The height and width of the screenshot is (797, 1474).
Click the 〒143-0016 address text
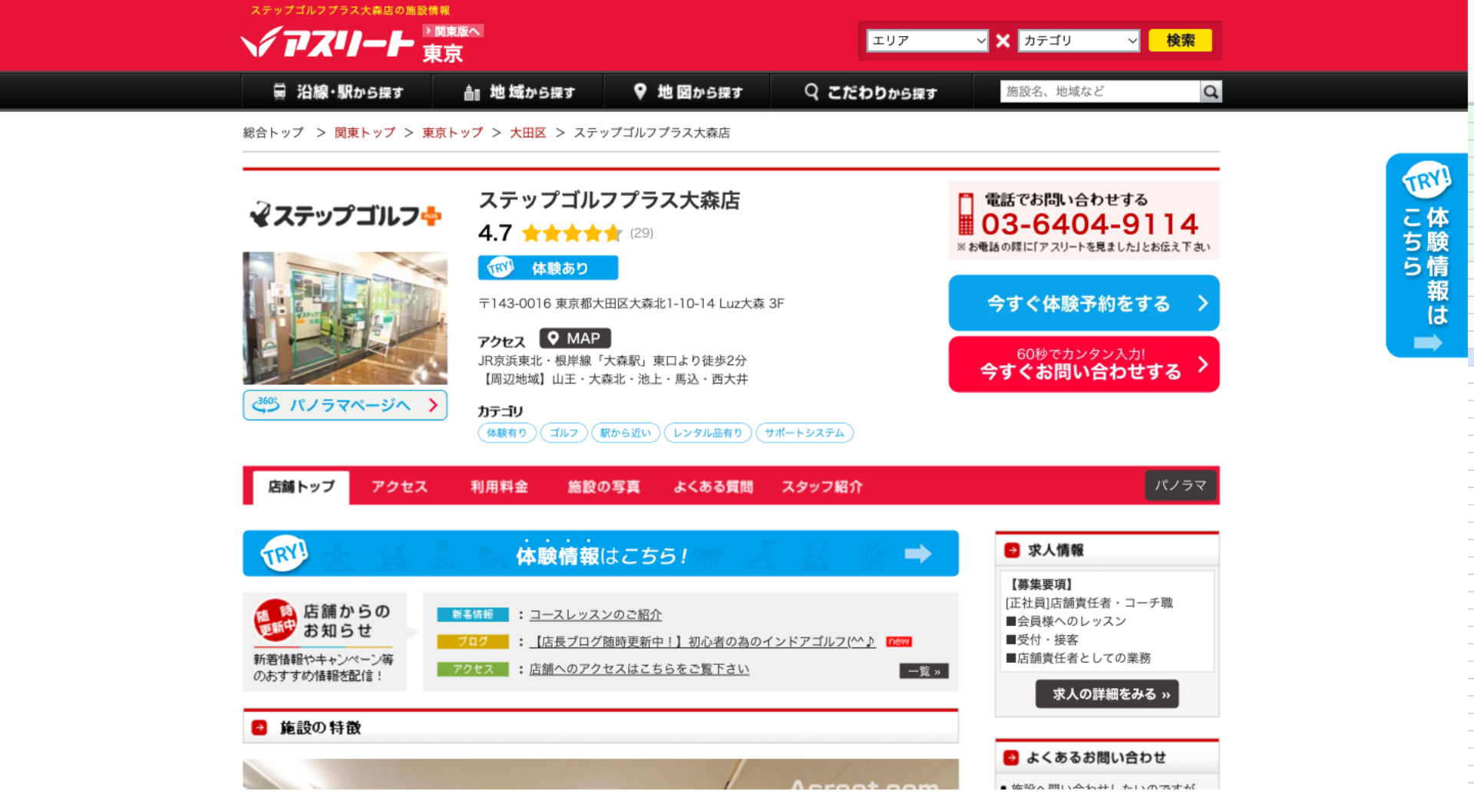click(x=631, y=303)
